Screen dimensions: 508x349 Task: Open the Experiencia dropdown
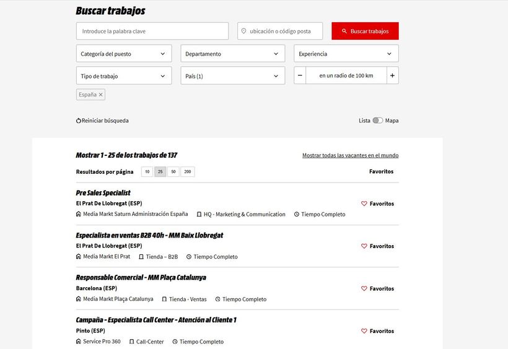coord(346,54)
